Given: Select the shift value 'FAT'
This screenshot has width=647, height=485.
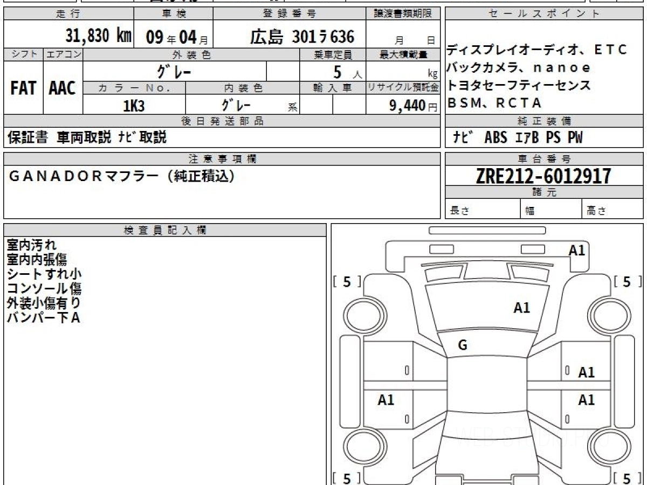Looking at the screenshot, I should pyautogui.click(x=23, y=88).
